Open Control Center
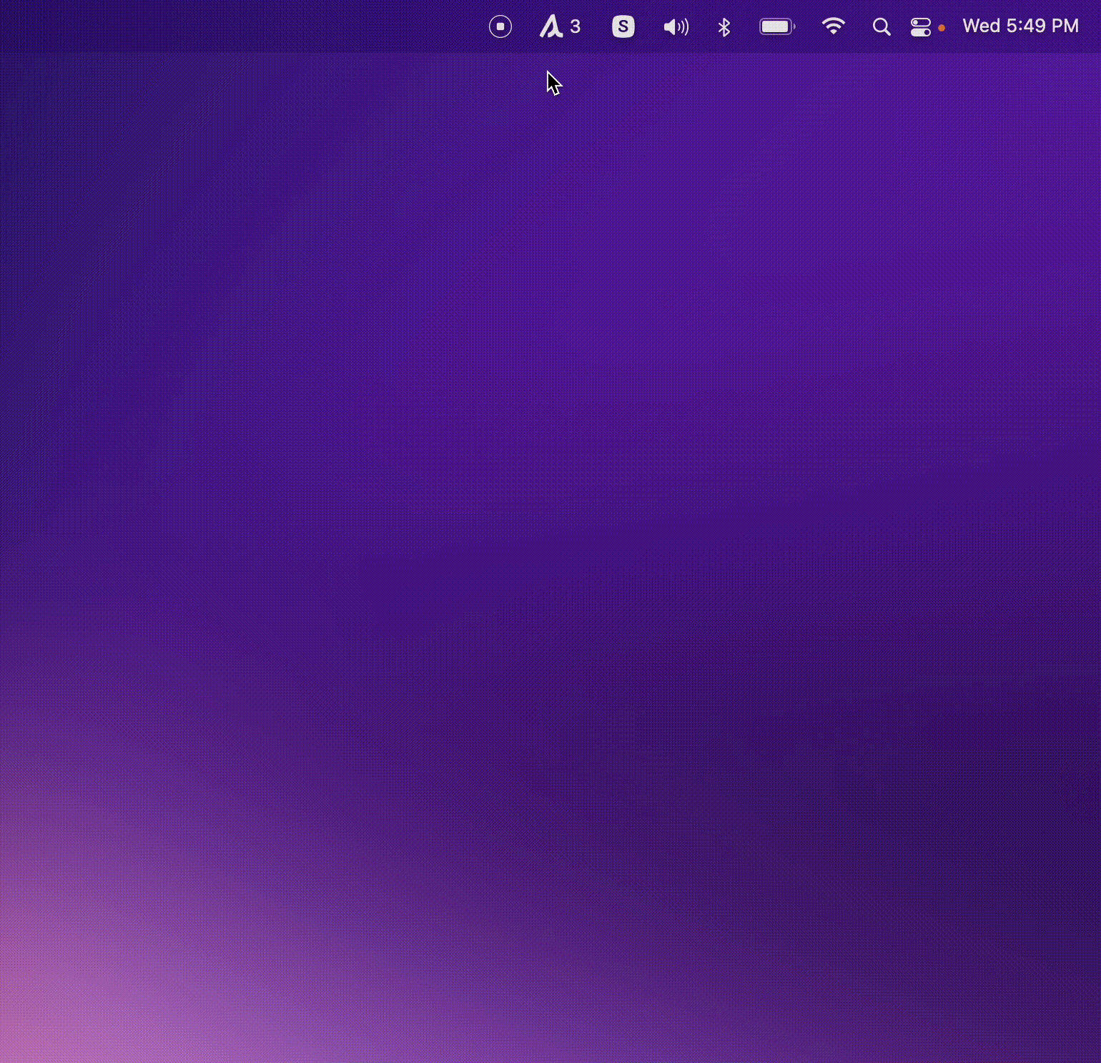1101x1063 pixels. (921, 27)
